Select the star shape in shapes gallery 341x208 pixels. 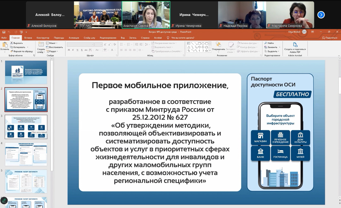pyautogui.click(x=206, y=51)
